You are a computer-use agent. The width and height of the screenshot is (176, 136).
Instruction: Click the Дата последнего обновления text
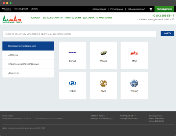24,128
